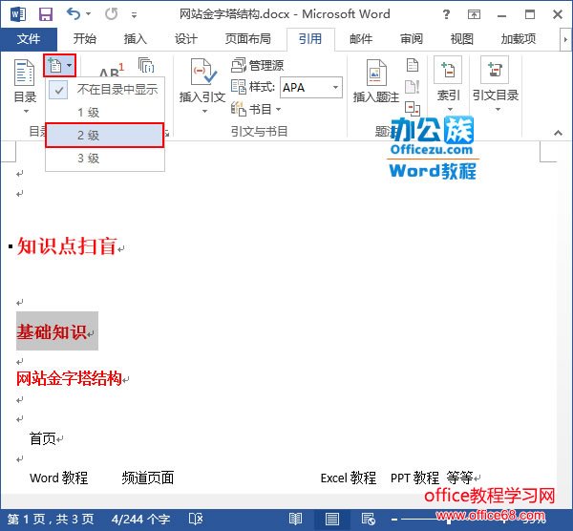Undo the last action
Image resolution: width=573 pixels, height=531 pixels.
[x=74, y=14]
